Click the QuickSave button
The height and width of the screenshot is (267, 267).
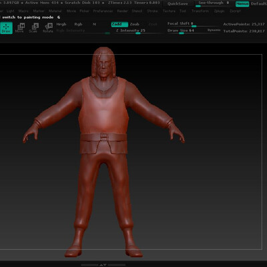pyautogui.click(x=178, y=4)
